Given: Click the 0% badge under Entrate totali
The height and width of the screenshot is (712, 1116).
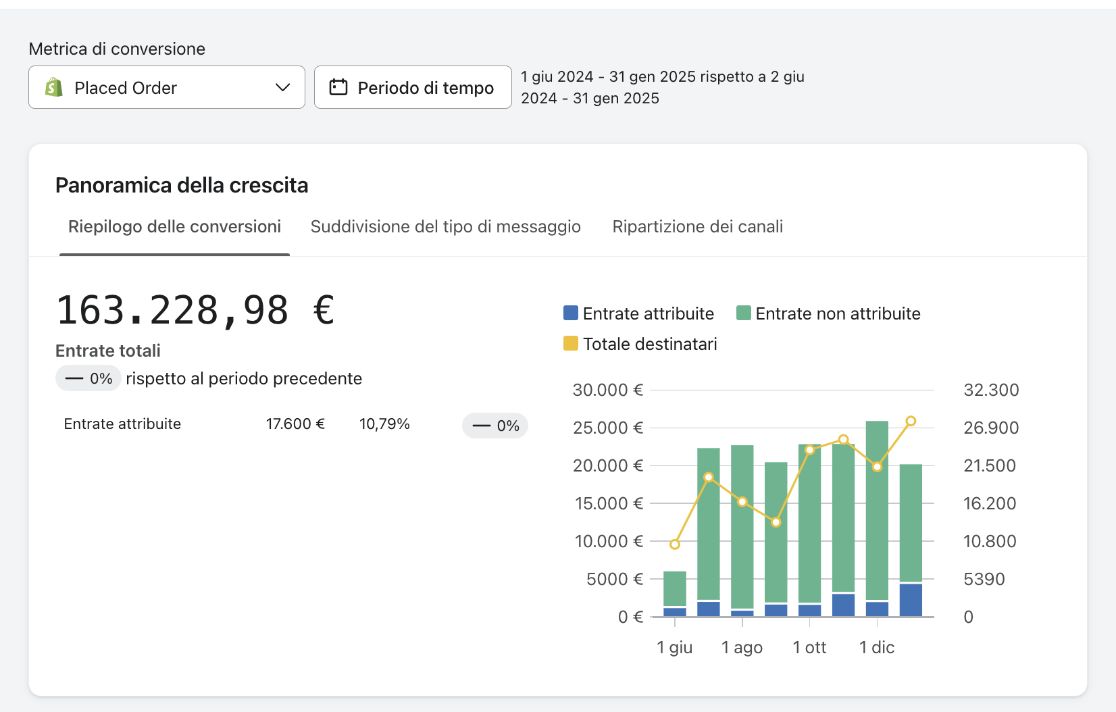Looking at the screenshot, I should (88, 378).
